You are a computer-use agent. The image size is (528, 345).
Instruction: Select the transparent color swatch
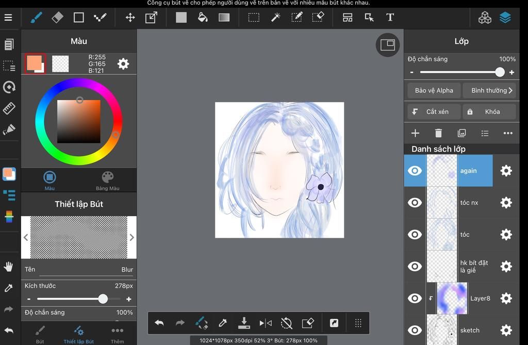click(60, 63)
